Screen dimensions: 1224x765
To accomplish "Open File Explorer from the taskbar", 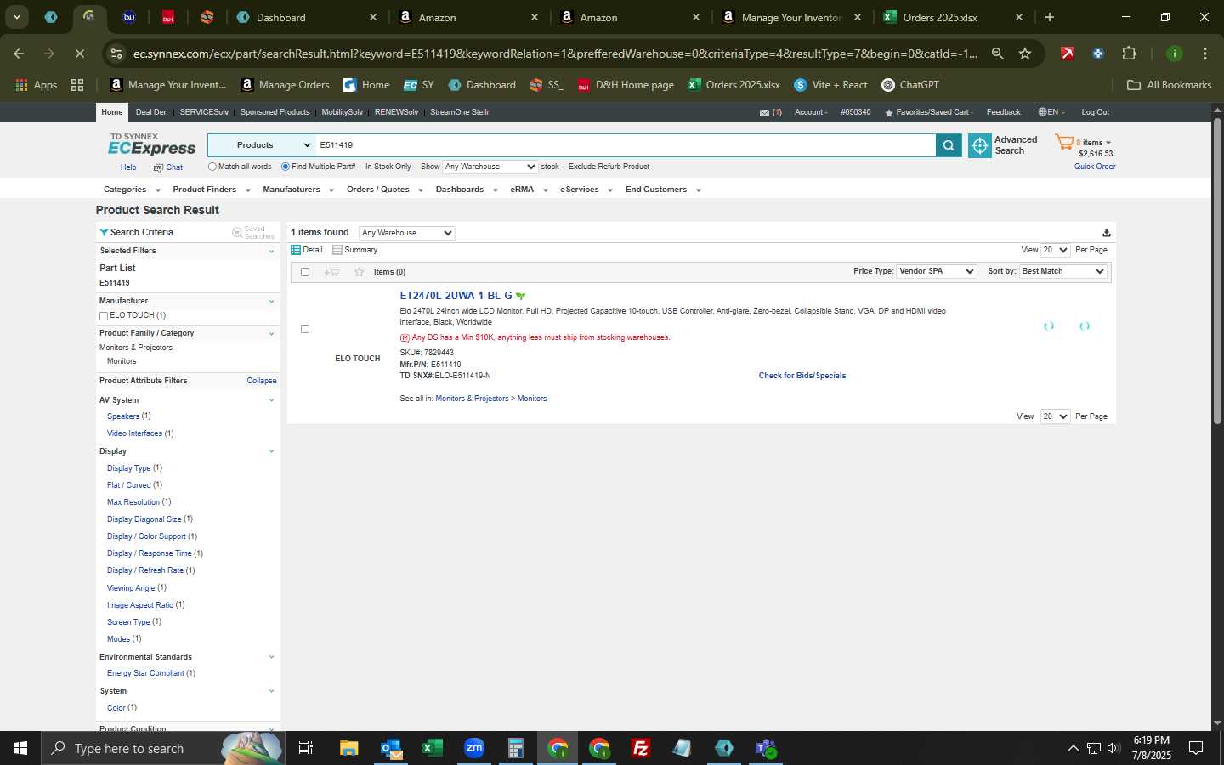I will [x=349, y=748].
